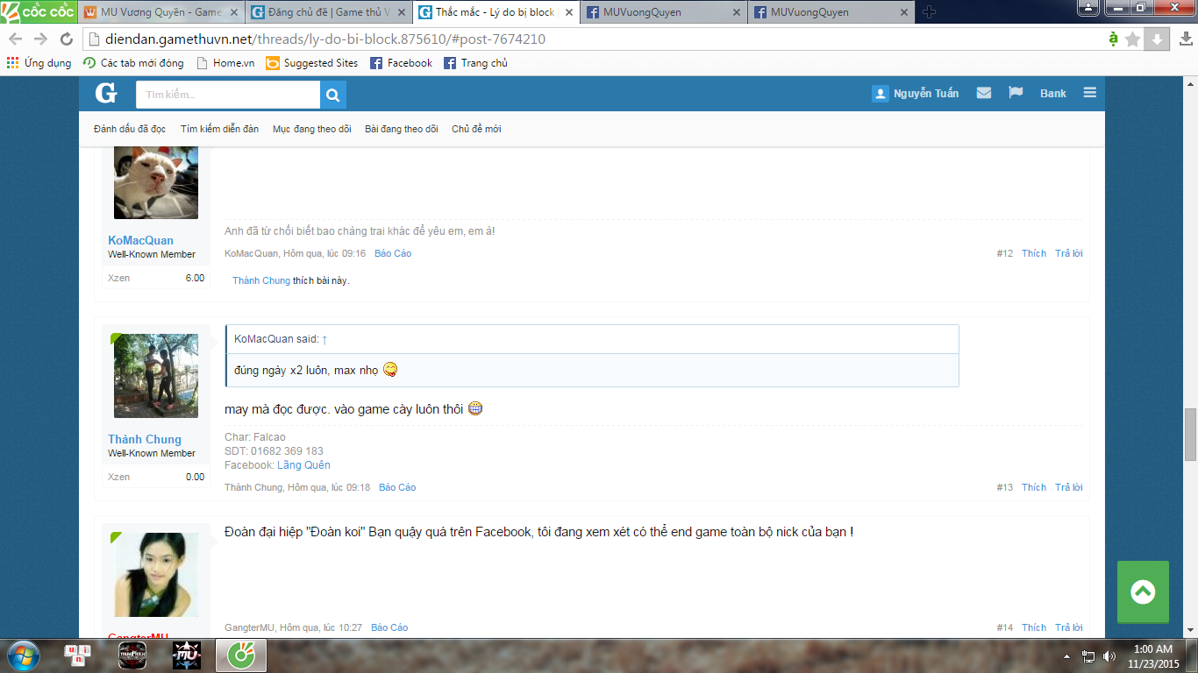Click the forum search magnifier button

(x=333, y=95)
